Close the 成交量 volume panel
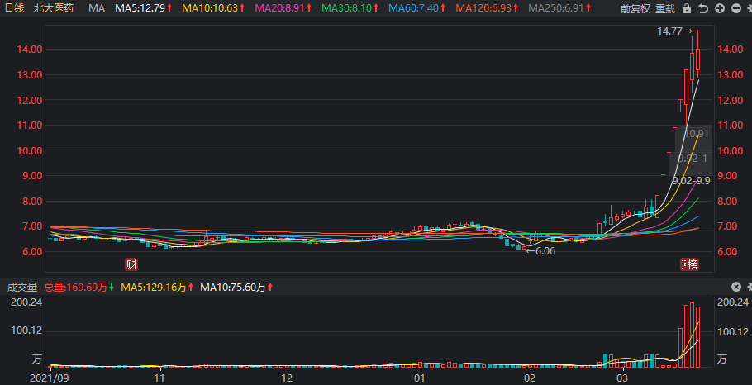 coord(735,287)
